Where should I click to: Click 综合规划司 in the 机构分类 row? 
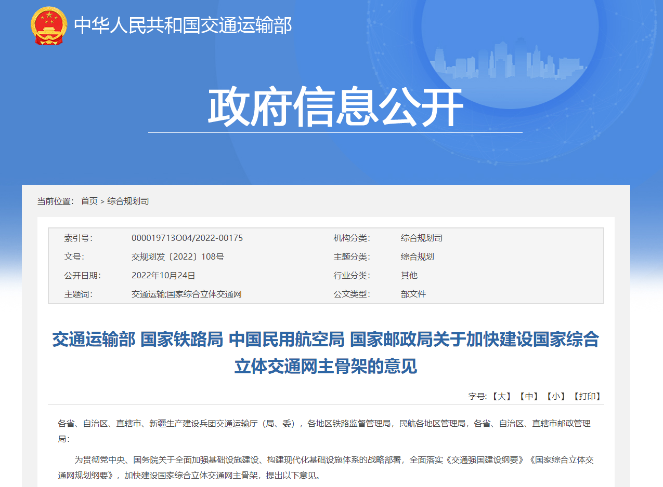[421, 238]
